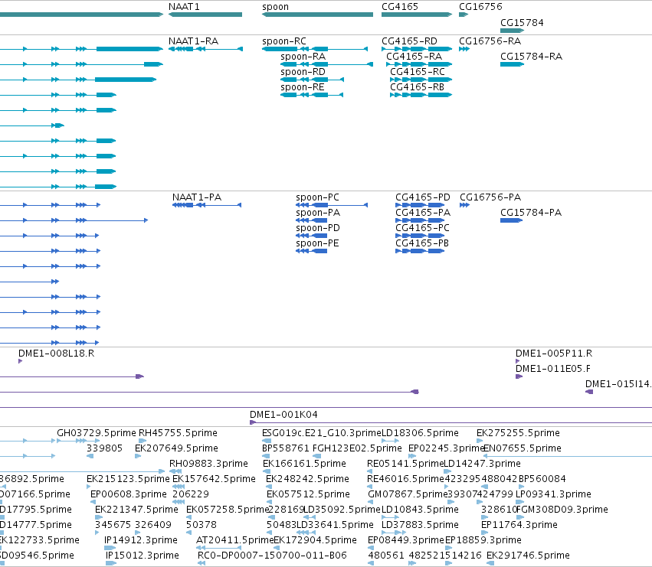Click the DME1-008L18.R clone label
Image resolution: width=652 pixels, height=567 pixels.
point(56,354)
